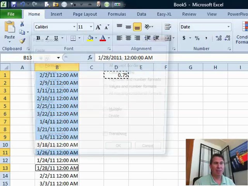Apply the red Font Color swatch
The width and height of the screenshot is (248, 186).
pos(103,38)
